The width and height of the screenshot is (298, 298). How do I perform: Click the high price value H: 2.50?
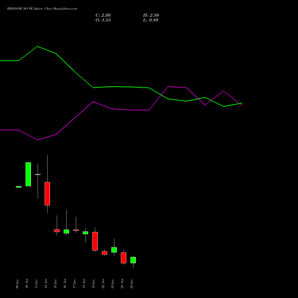click(151, 15)
